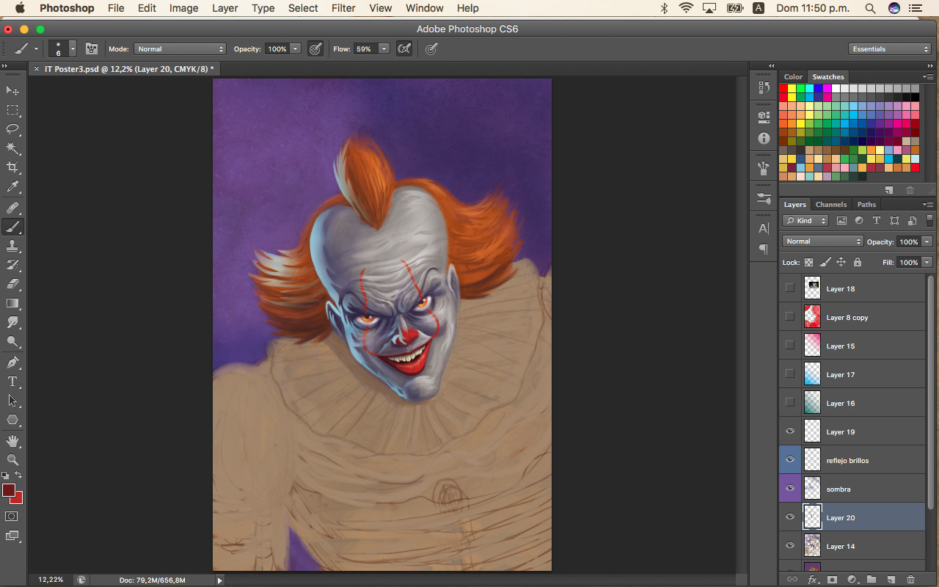The width and height of the screenshot is (939, 587).
Task: Select the Rectangular Marquee tool
Action: (12, 110)
